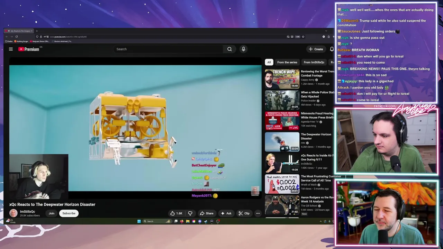Select From ImStillxQc filter chip

314,62
